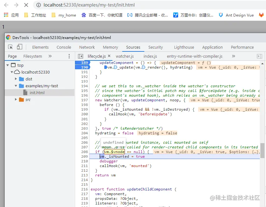The image size is (266, 207).
Task: Stop page loading with the X button
Action: click(26, 5)
